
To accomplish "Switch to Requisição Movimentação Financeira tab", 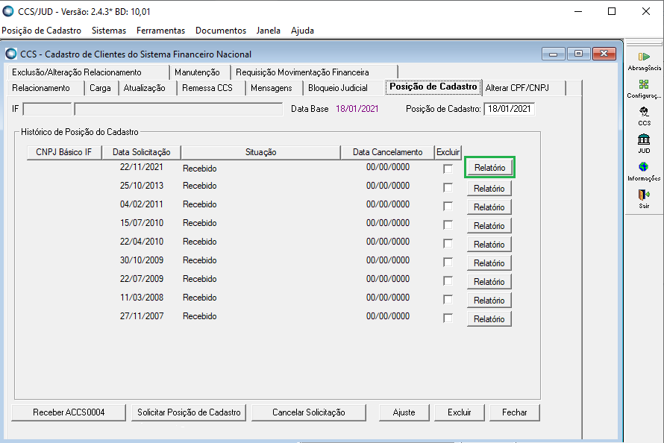I will pos(314,72).
